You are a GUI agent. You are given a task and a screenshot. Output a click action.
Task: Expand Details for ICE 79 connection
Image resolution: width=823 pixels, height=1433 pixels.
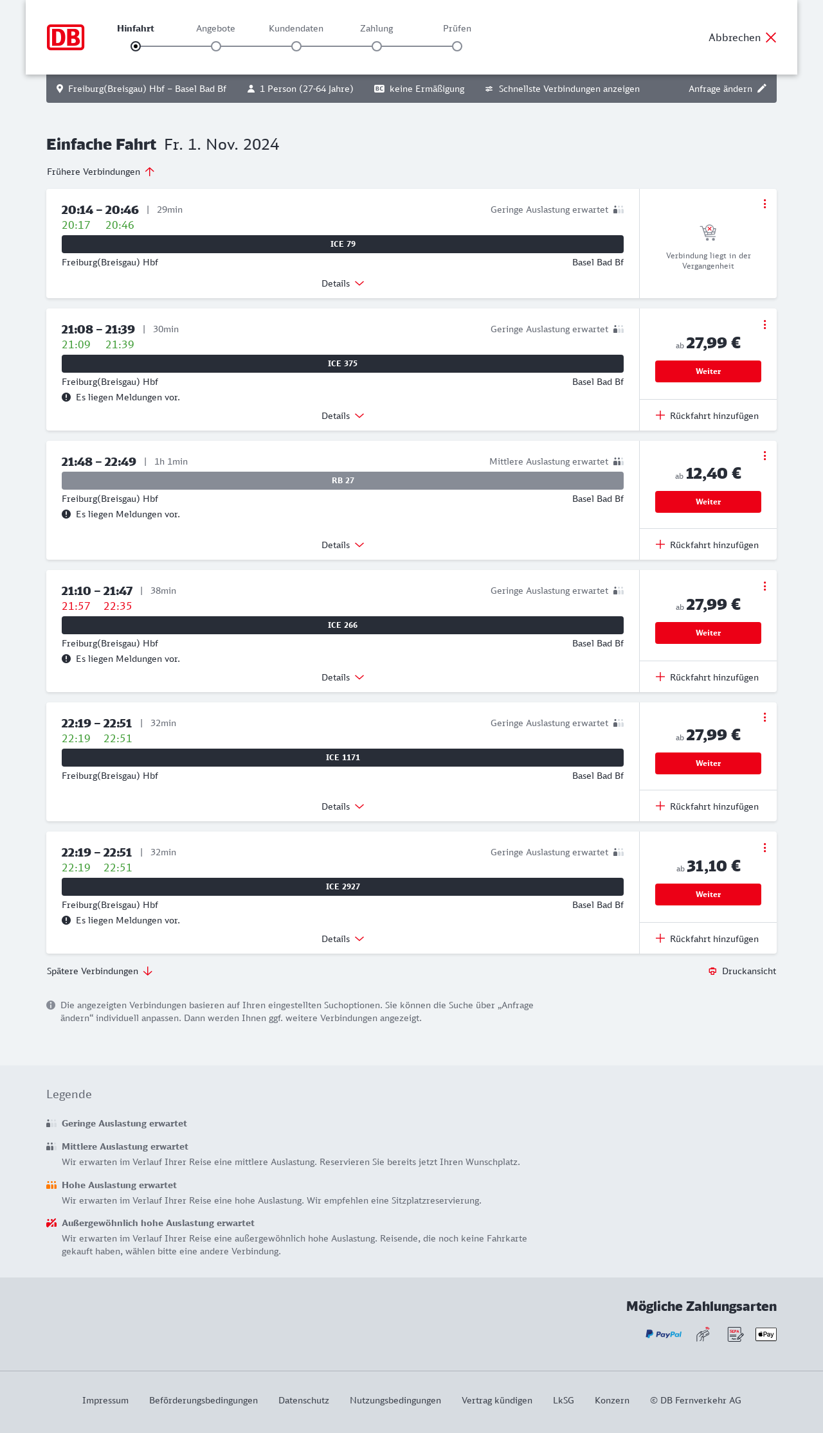click(343, 283)
